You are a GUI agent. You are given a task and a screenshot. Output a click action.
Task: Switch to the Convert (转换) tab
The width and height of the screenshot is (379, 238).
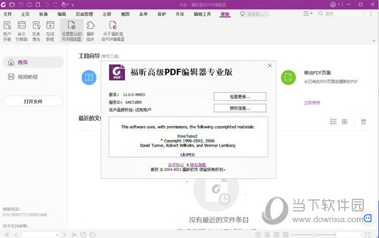44,14
